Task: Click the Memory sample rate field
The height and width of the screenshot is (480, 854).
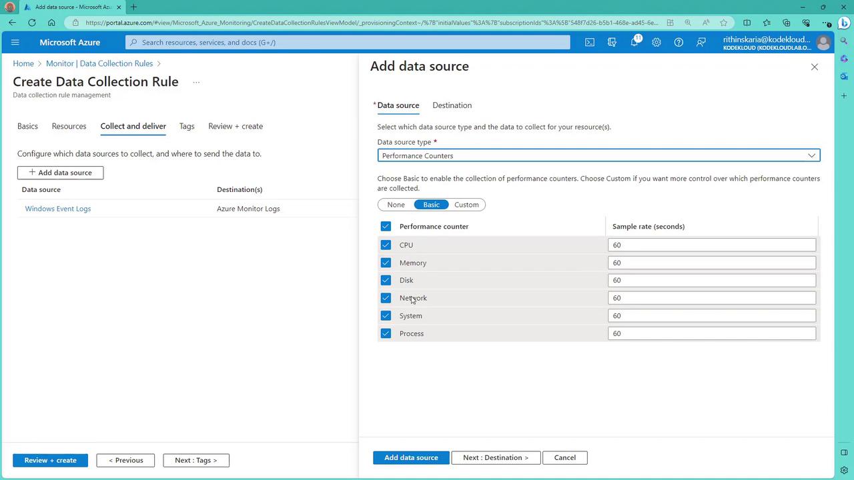Action: [x=711, y=263]
